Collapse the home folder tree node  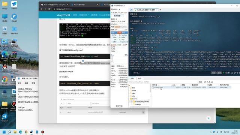(x=129, y=99)
